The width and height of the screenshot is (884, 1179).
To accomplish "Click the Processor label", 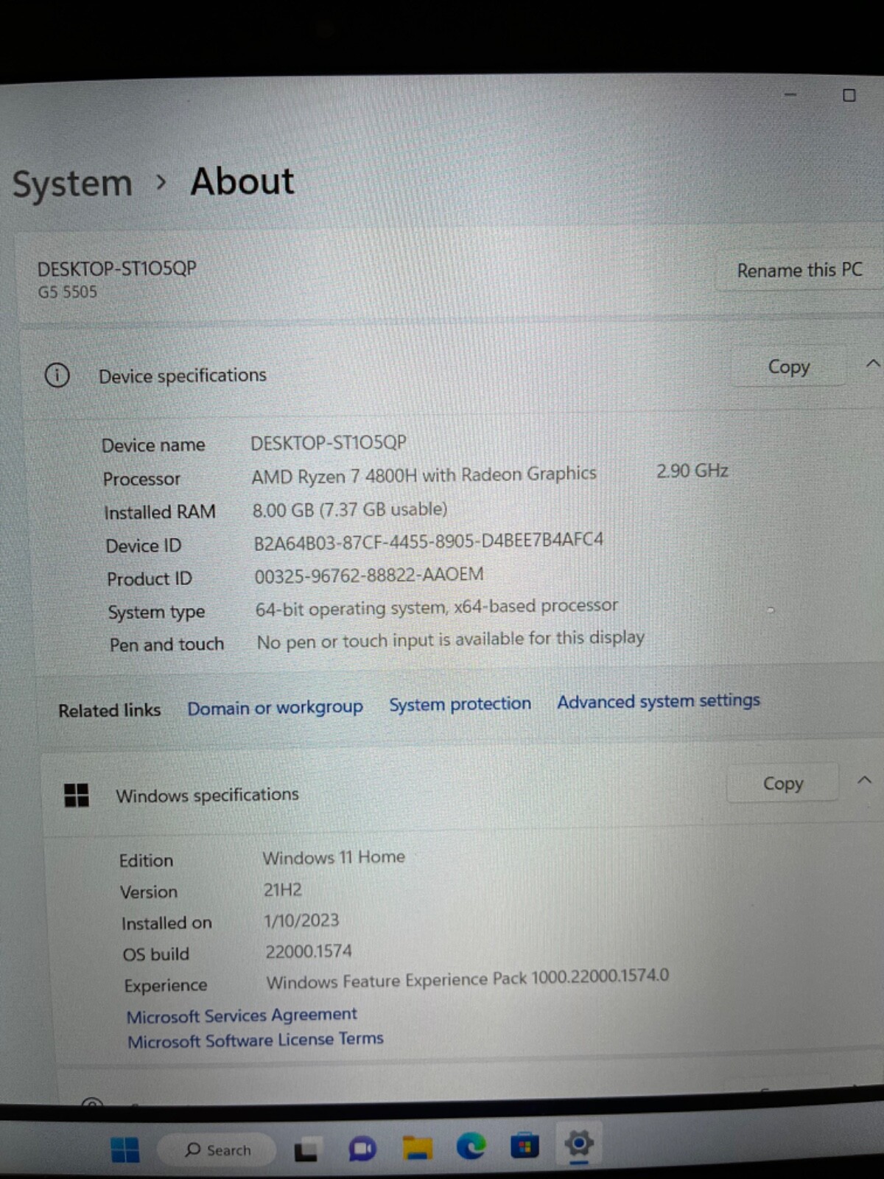I will (x=141, y=479).
